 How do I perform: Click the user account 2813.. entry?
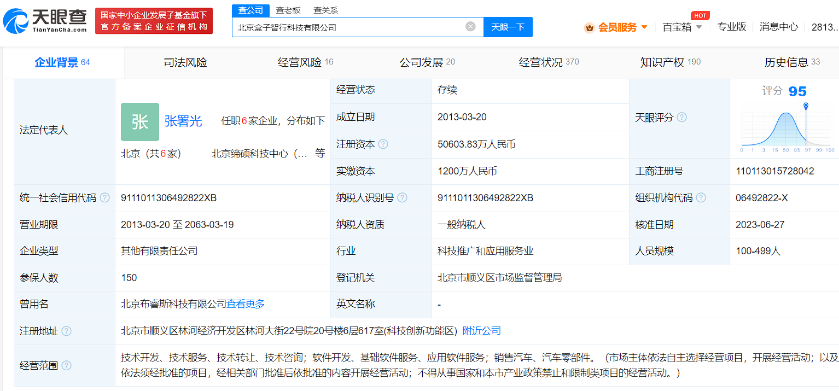[x=825, y=27]
